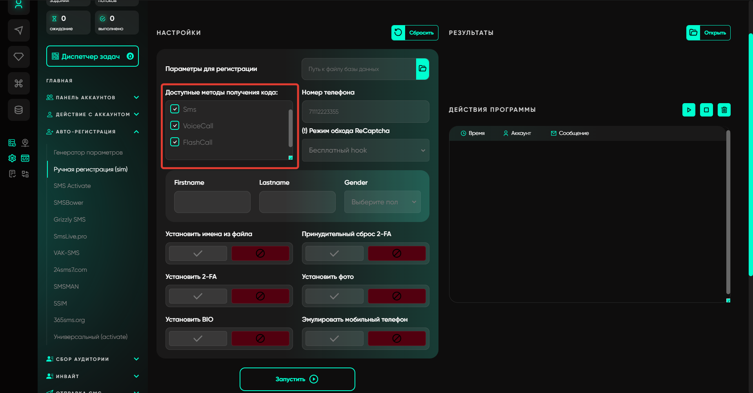Image resolution: width=753 pixels, height=393 pixels.
Task: Uncheck the Sms checkbox
Action: 175,109
